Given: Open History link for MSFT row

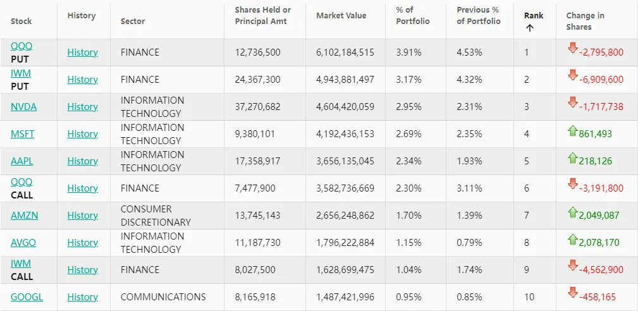Looking at the screenshot, I should 82,133.
